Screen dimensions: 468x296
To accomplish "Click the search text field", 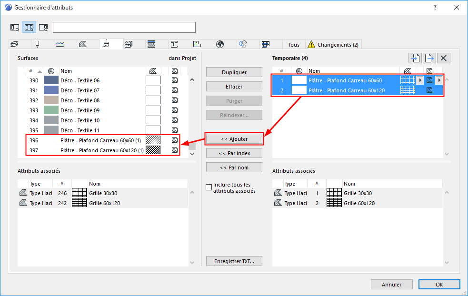I will pyautogui.click(x=124, y=28).
